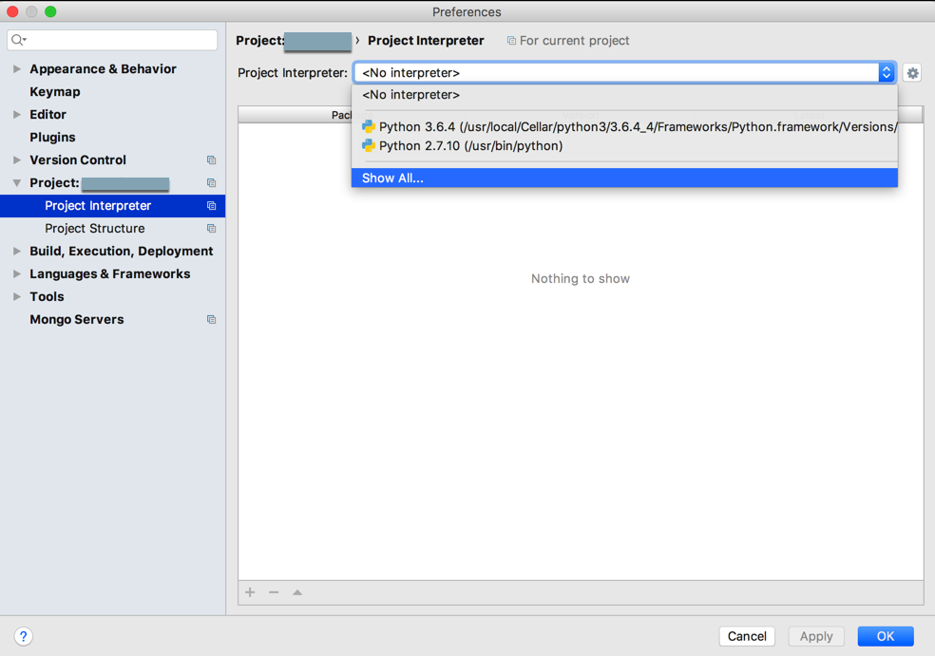The width and height of the screenshot is (935, 656).
Task: Choose <No interpreter> from dropdown list
Action: (624, 95)
